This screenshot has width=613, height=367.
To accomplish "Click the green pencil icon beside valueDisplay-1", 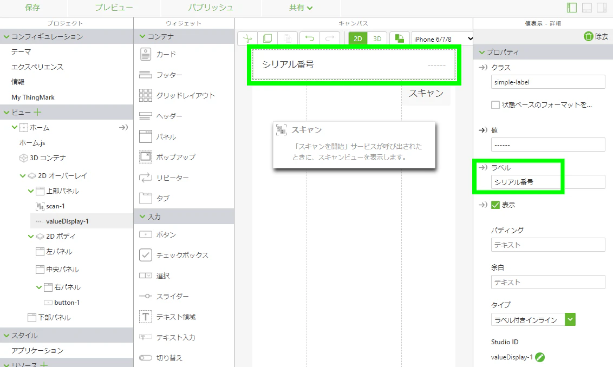I will (540, 357).
